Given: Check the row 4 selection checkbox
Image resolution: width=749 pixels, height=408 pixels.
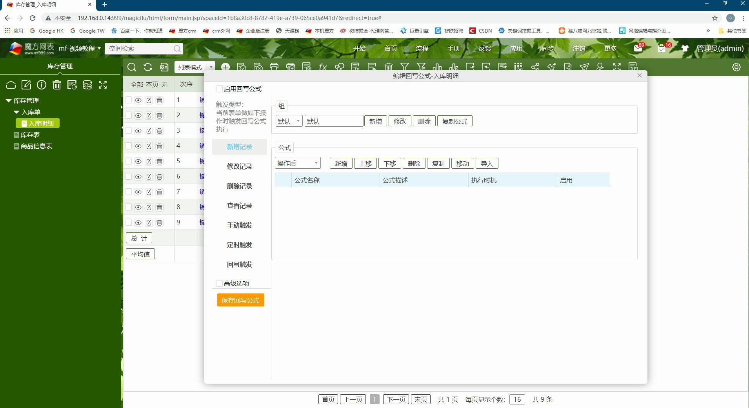Looking at the screenshot, I should point(128,146).
